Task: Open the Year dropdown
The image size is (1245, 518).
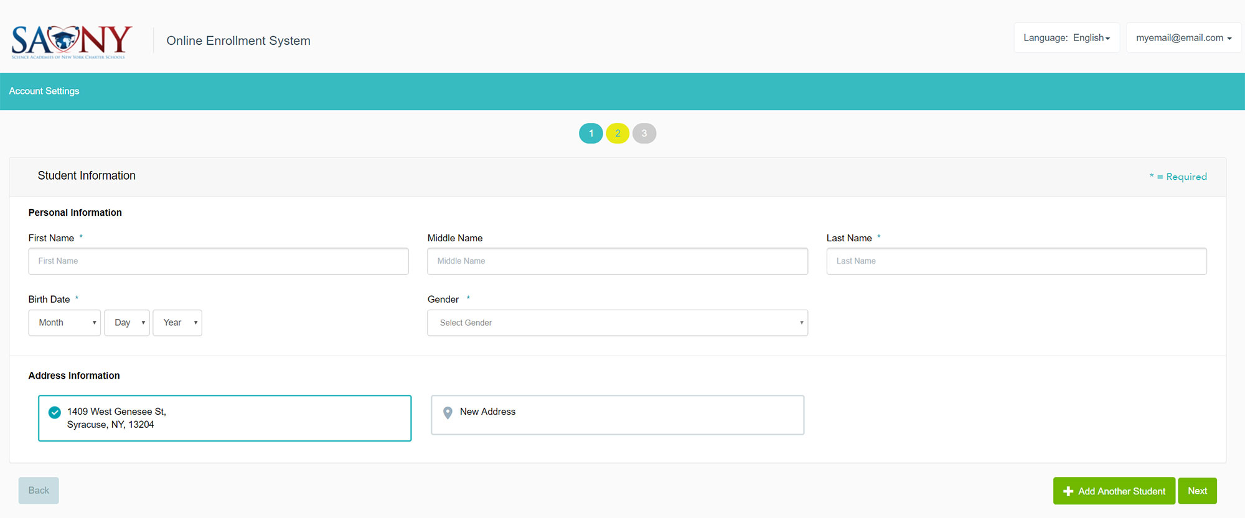Action: (x=177, y=323)
